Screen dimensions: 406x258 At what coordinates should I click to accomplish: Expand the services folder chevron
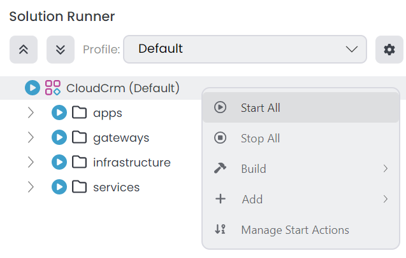tap(31, 187)
